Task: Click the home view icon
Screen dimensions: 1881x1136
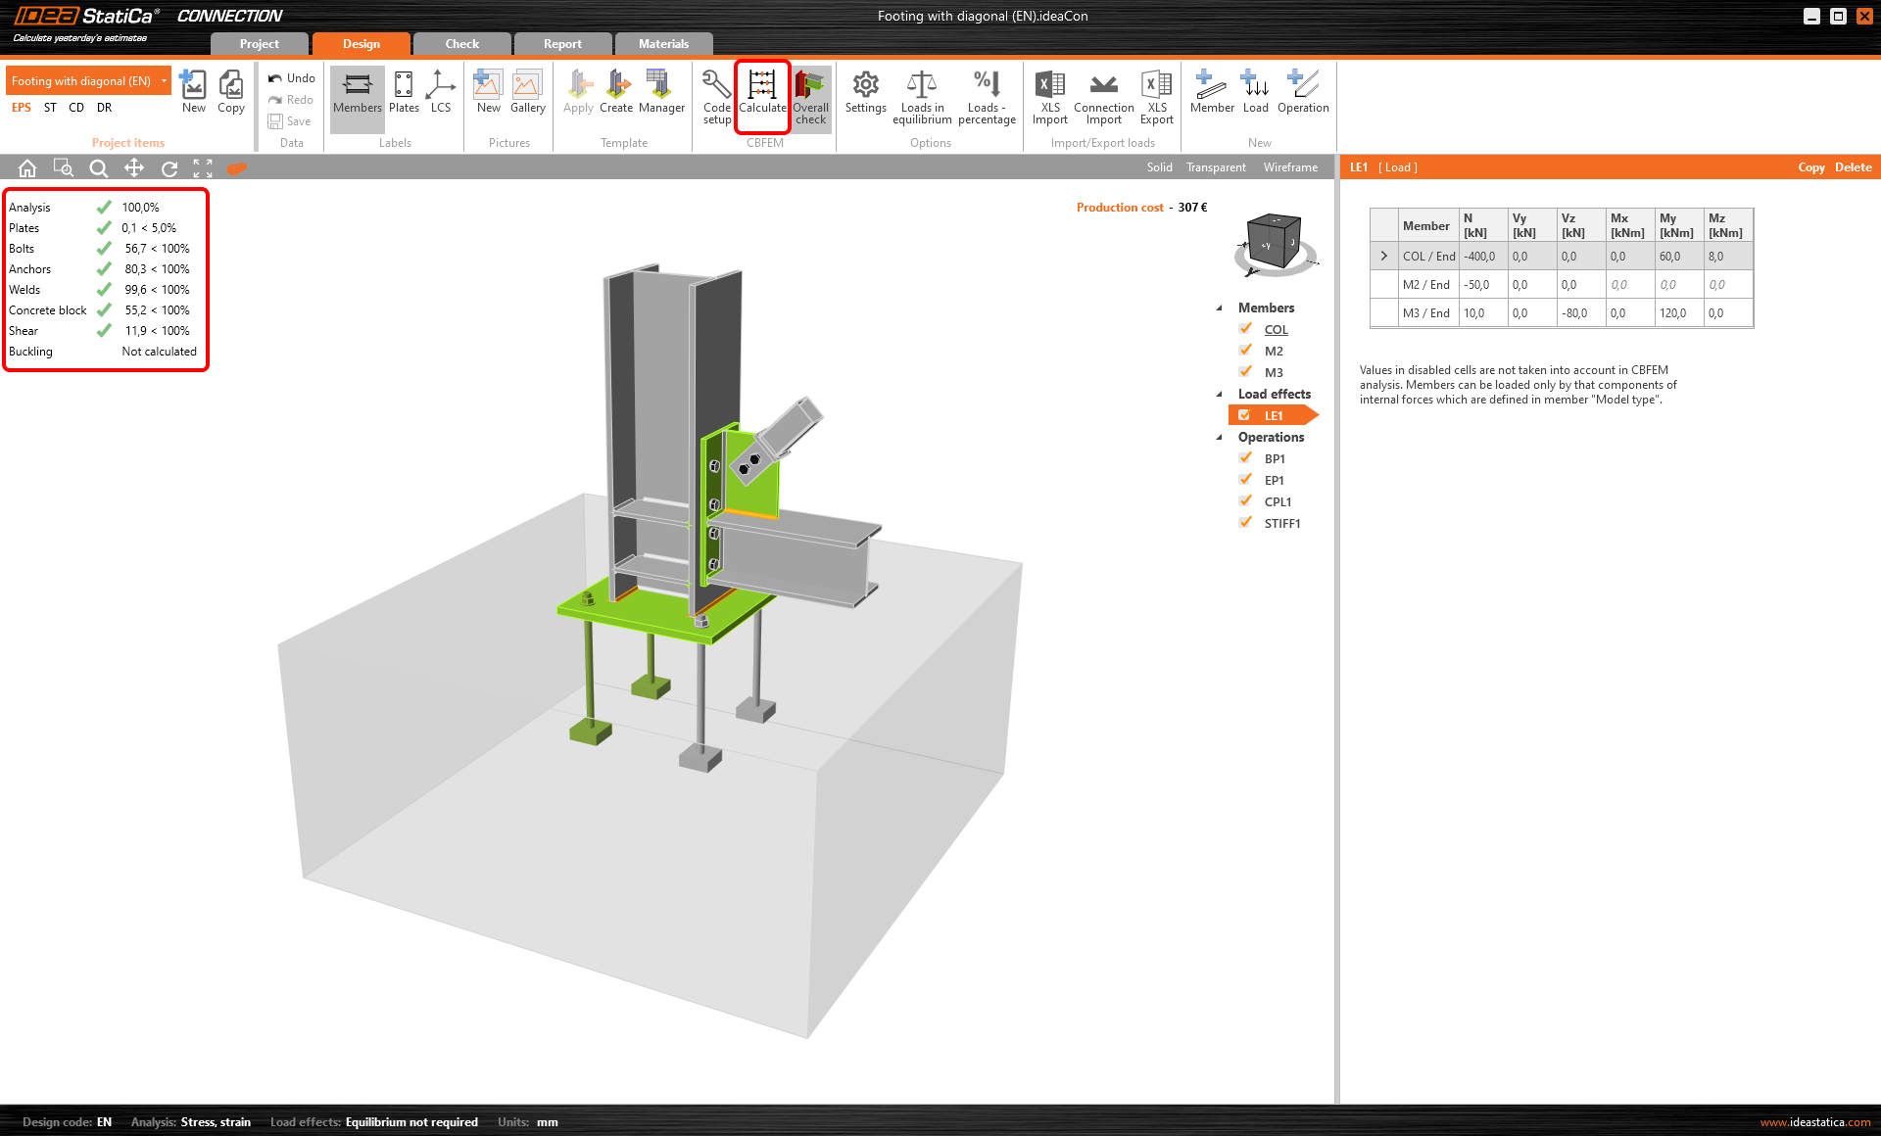Action: (x=27, y=168)
